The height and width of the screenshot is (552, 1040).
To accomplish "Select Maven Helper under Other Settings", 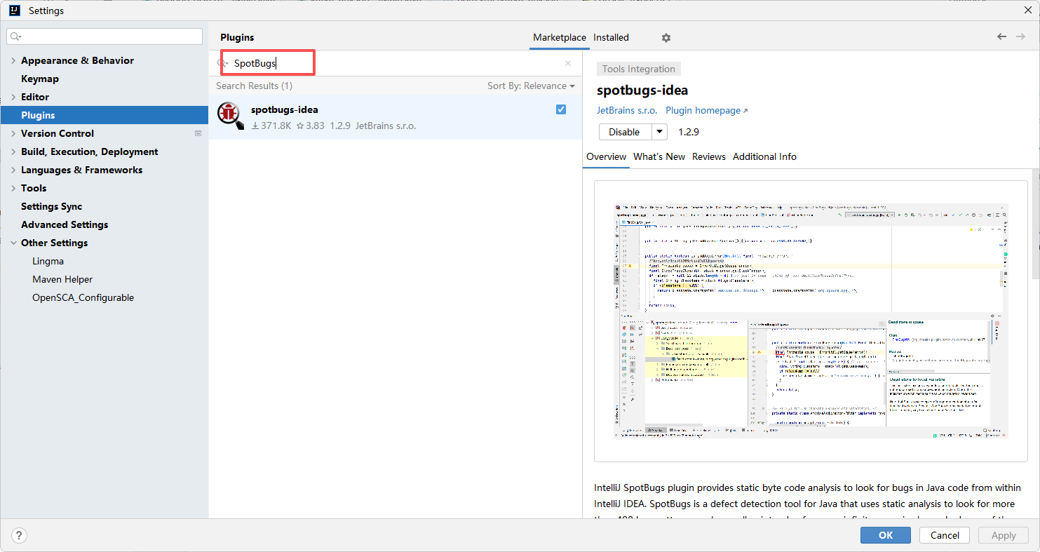I will [62, 279].
